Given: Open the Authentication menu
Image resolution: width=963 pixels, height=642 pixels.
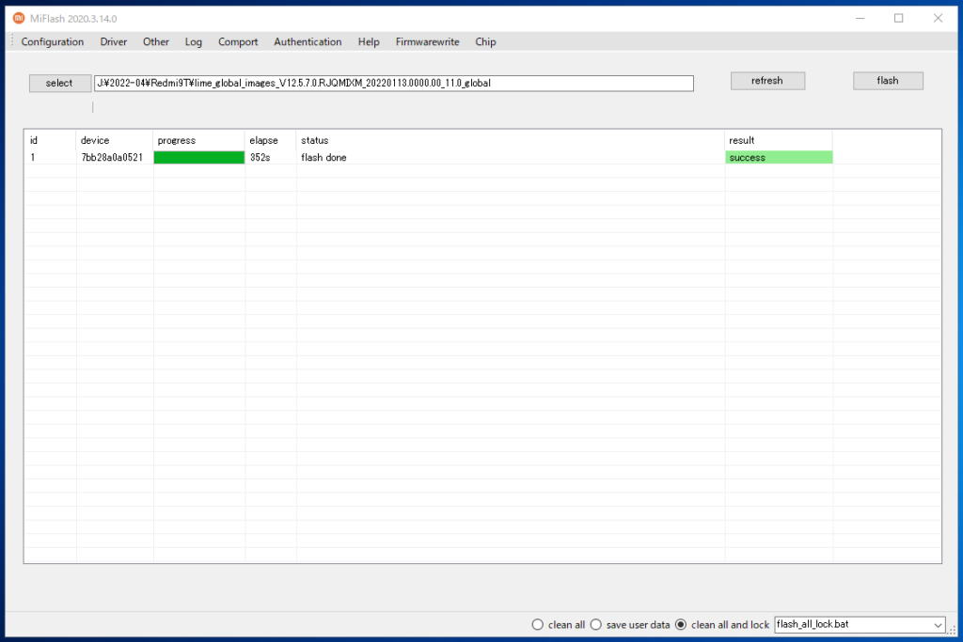Looking at the screenshot, I should click(308, 41).
